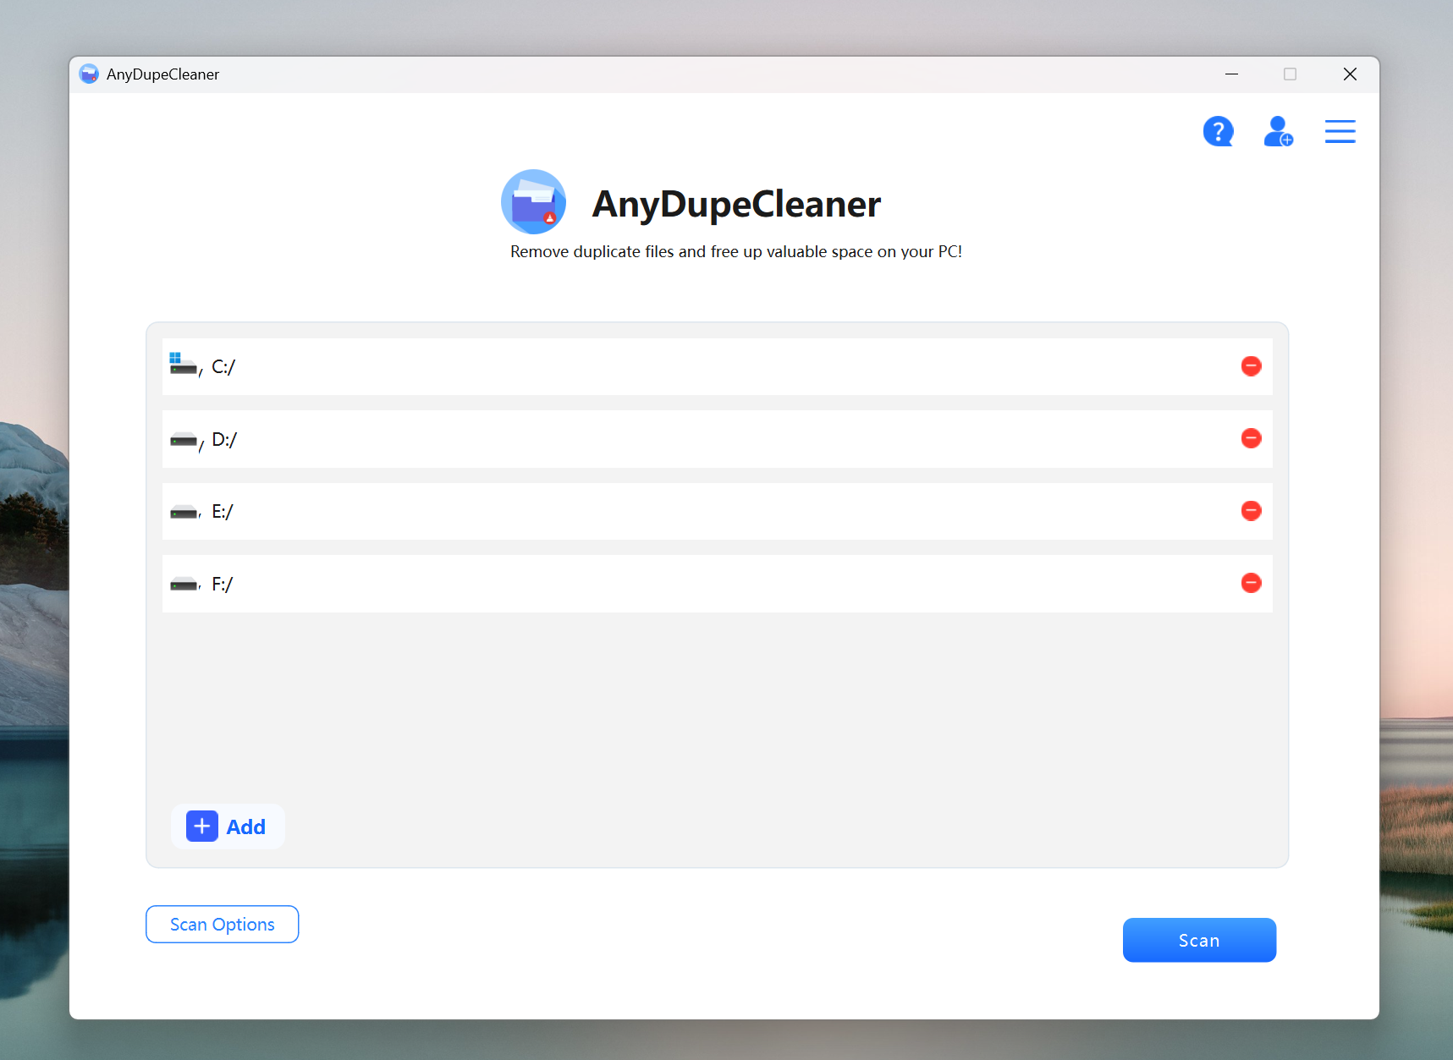The height and width of the screenshot is (1060, 1453).
Task: Select the F:/ drive icon
Action: tap(183, 583)
